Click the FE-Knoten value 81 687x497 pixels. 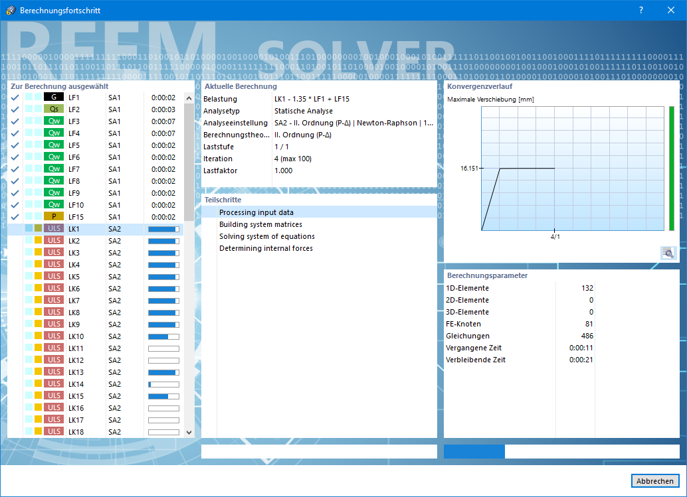pos(589,324)
